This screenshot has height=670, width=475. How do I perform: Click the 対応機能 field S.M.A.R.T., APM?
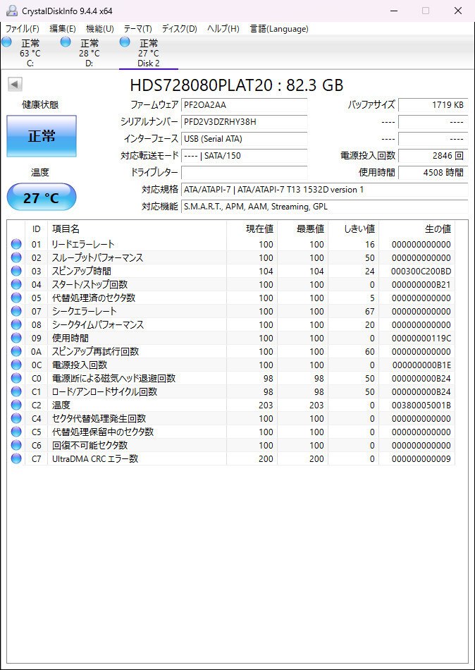[x=325, y=207]
